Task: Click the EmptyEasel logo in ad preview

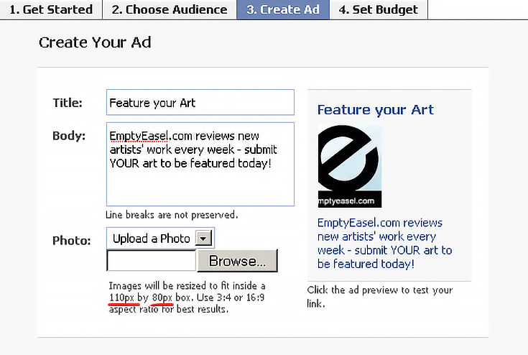Action: pos(350,167)
